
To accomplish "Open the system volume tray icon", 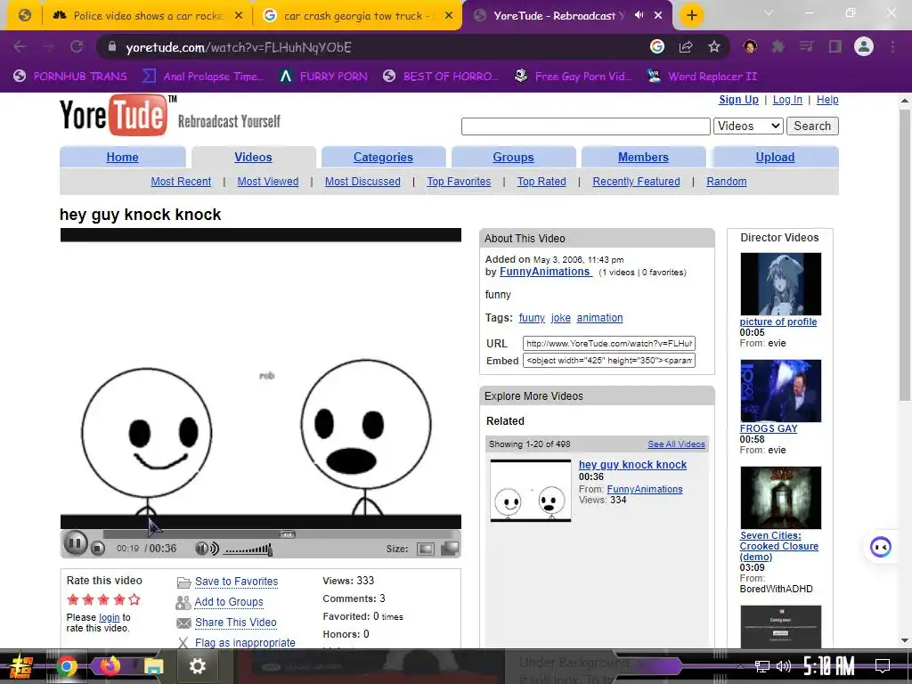I will tap(784, 666).
